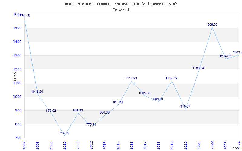242x151 pixels.
Task: Select the 1506.30 peak label
Action: 211,24
